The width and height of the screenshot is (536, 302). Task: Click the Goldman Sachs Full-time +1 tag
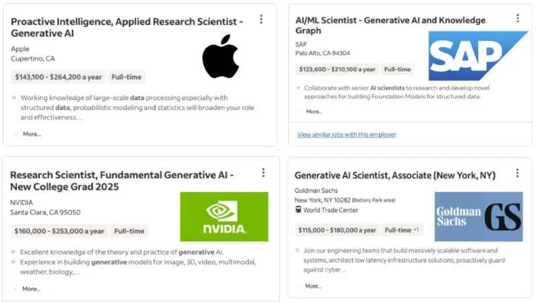(401, 230)
